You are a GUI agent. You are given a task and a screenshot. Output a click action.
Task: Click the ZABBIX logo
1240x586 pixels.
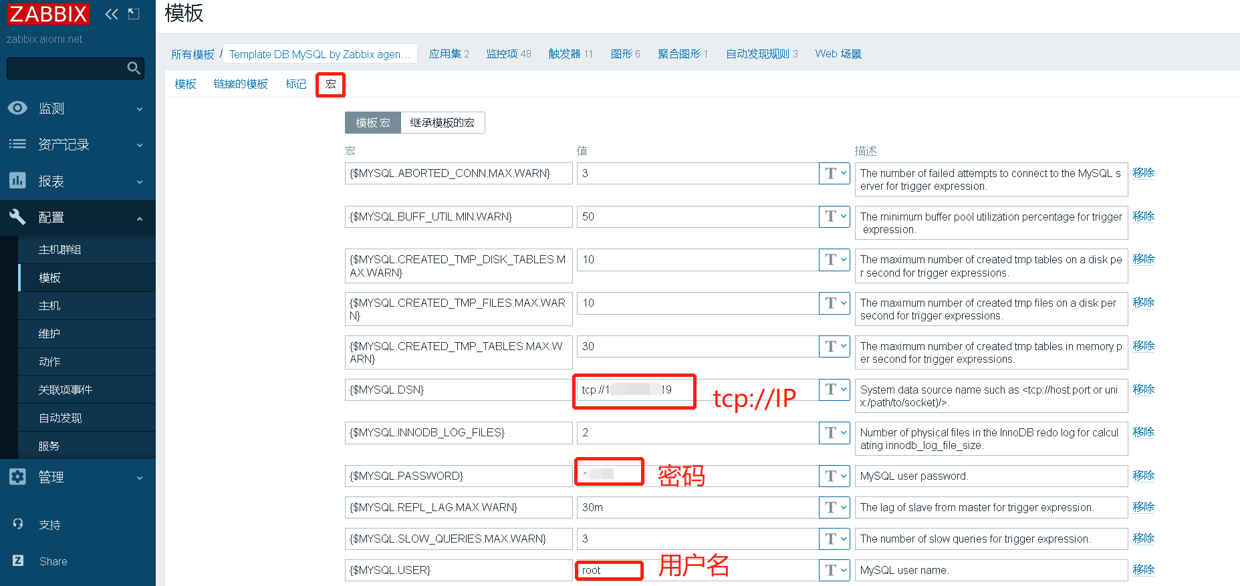pos(48,13)
